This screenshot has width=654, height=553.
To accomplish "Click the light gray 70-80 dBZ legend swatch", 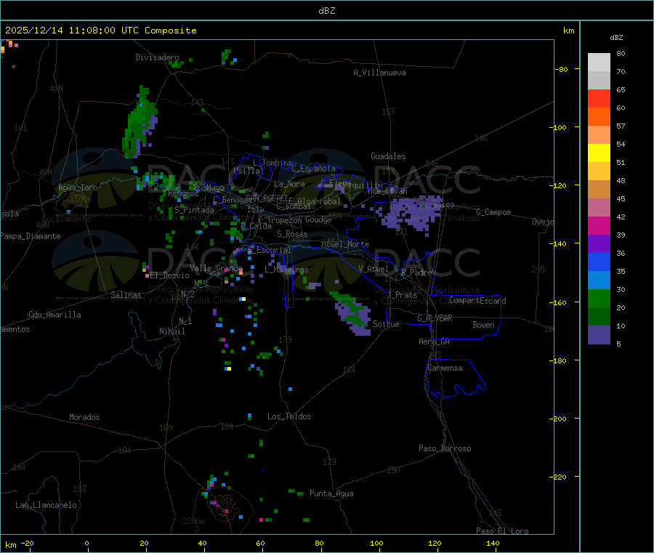I will pos(599,62).
